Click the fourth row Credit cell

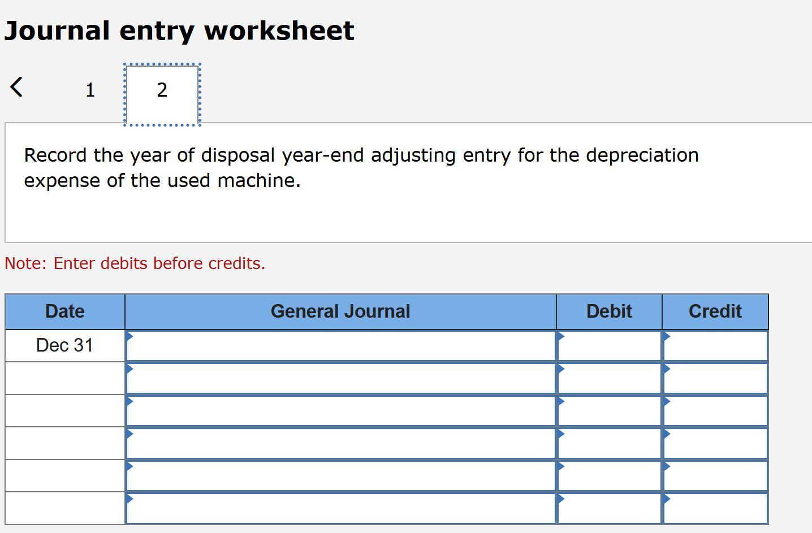715,443
